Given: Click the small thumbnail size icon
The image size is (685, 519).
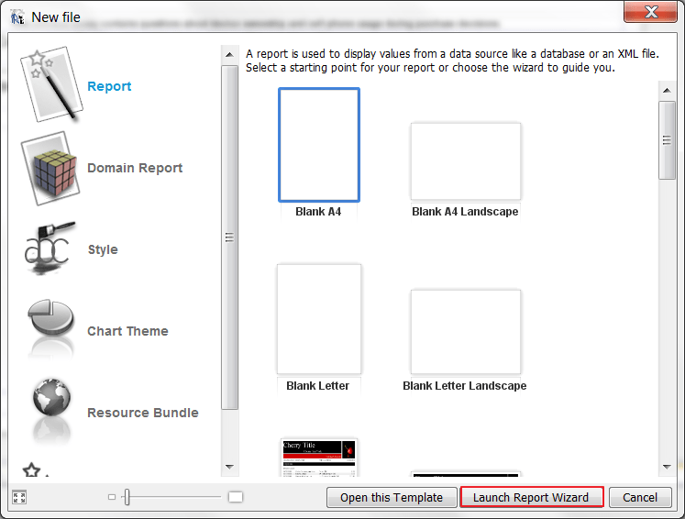Looking at the screenshot, I should pos(112,497).
